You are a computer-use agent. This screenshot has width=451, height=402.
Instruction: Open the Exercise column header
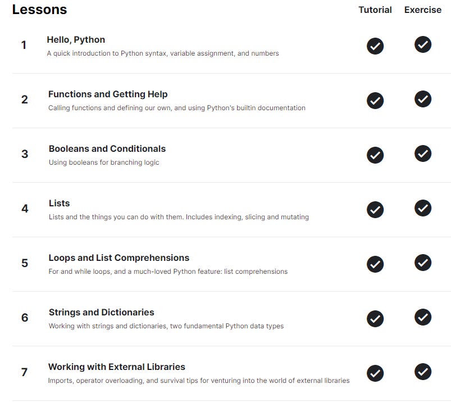(x=422, y=10)
